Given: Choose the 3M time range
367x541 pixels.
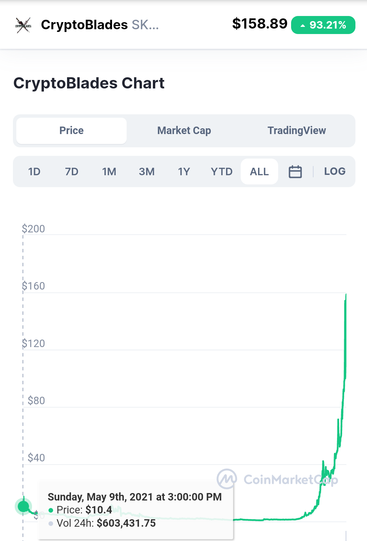Looking at the screenshot, I should (x=147, y=171).
